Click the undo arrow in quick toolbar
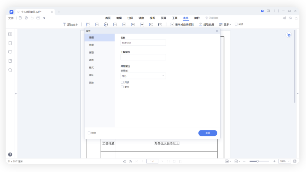The width and height of the screenshot is (306, 172). [x=32, y=18]
